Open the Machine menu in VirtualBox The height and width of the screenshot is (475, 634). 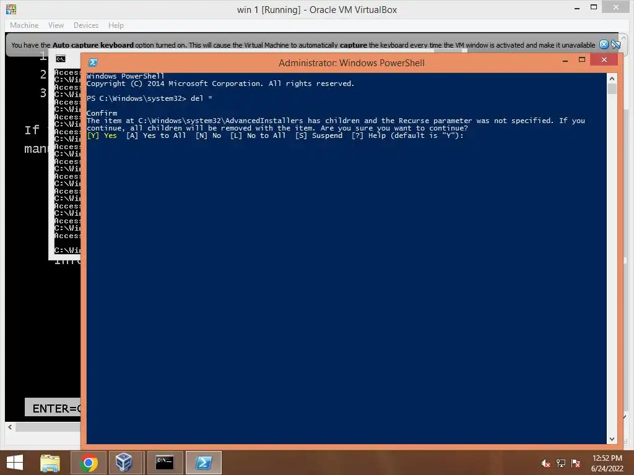click(24, 25)
